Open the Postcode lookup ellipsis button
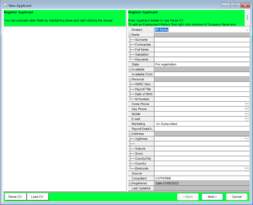Viewport: 253px width, 205px height. pos(247,168)
